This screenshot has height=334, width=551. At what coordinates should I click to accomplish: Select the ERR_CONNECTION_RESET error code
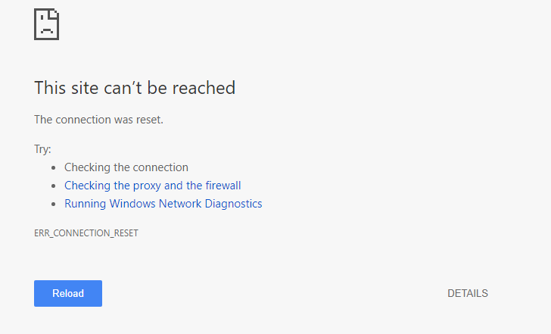[86, 233]
